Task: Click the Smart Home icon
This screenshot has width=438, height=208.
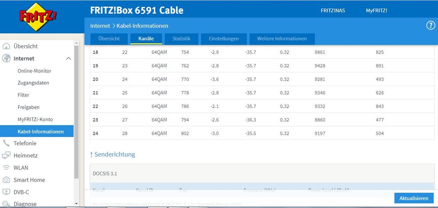Action: (6, 180)
